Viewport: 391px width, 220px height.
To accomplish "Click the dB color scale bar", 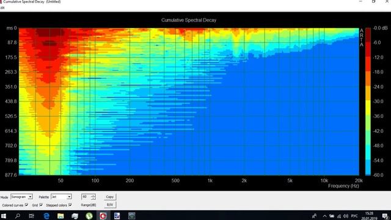I will coord(368,101).
